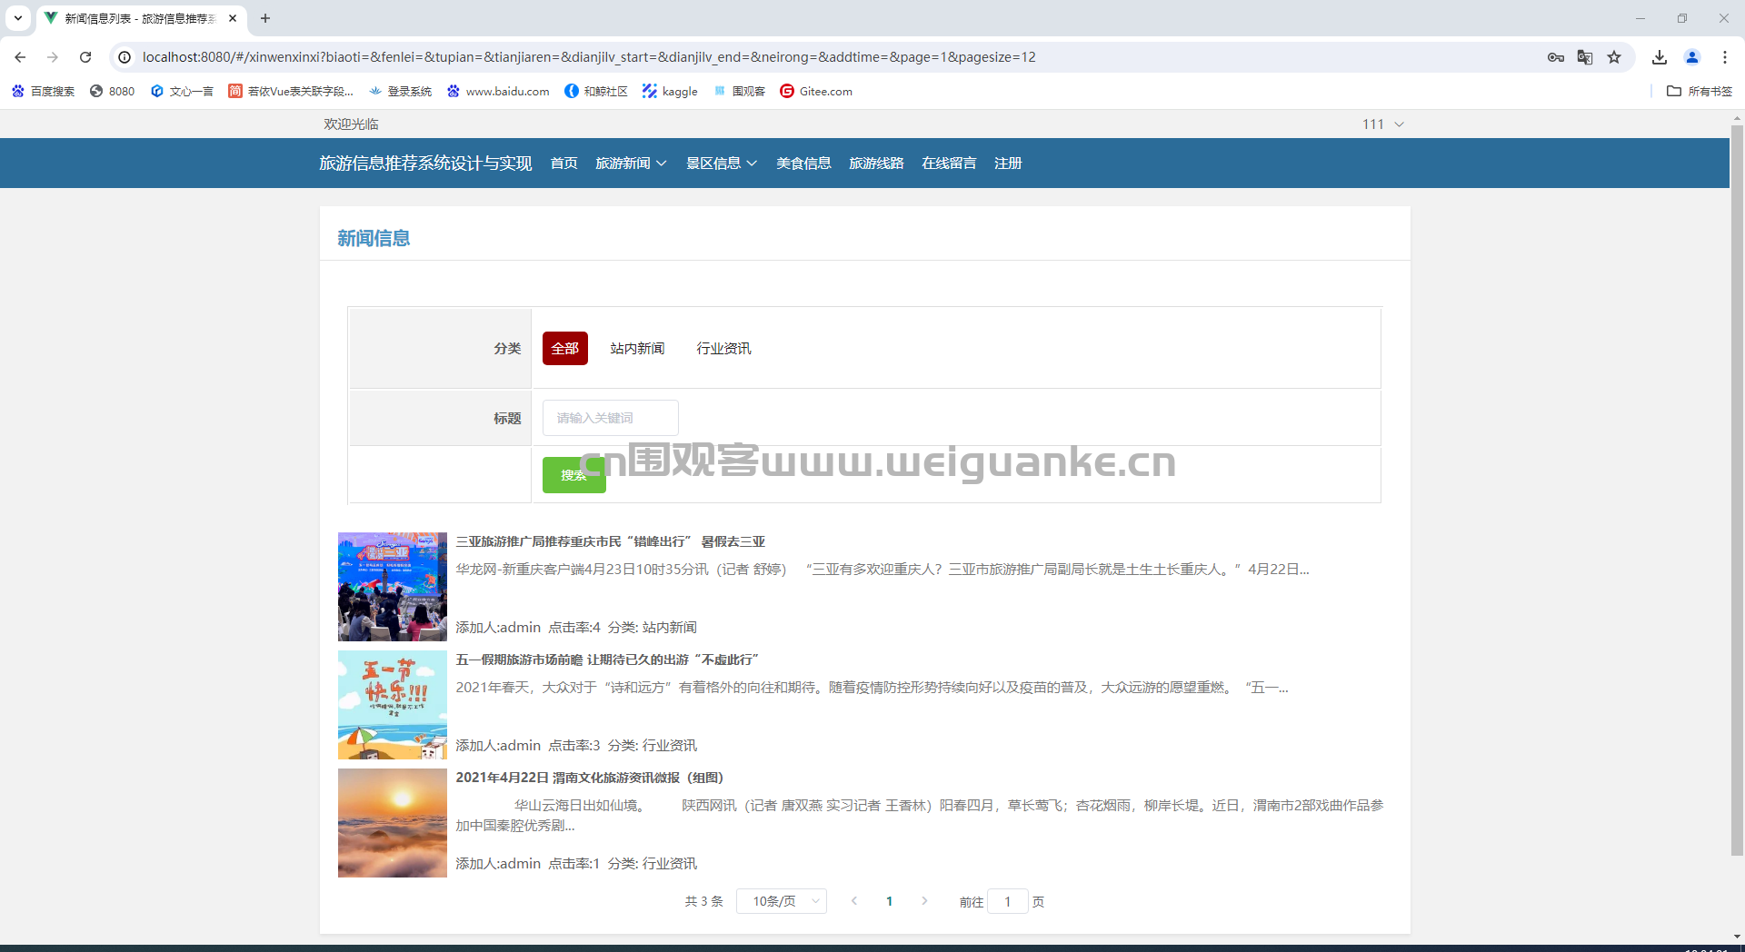Click 2021年春天 news summary text
1745x952 pixels.
click(872, 688)
